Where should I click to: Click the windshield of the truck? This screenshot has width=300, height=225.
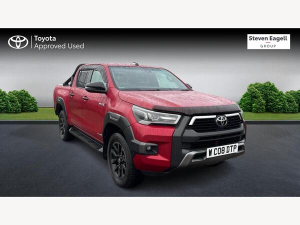(x=147, y=78)
